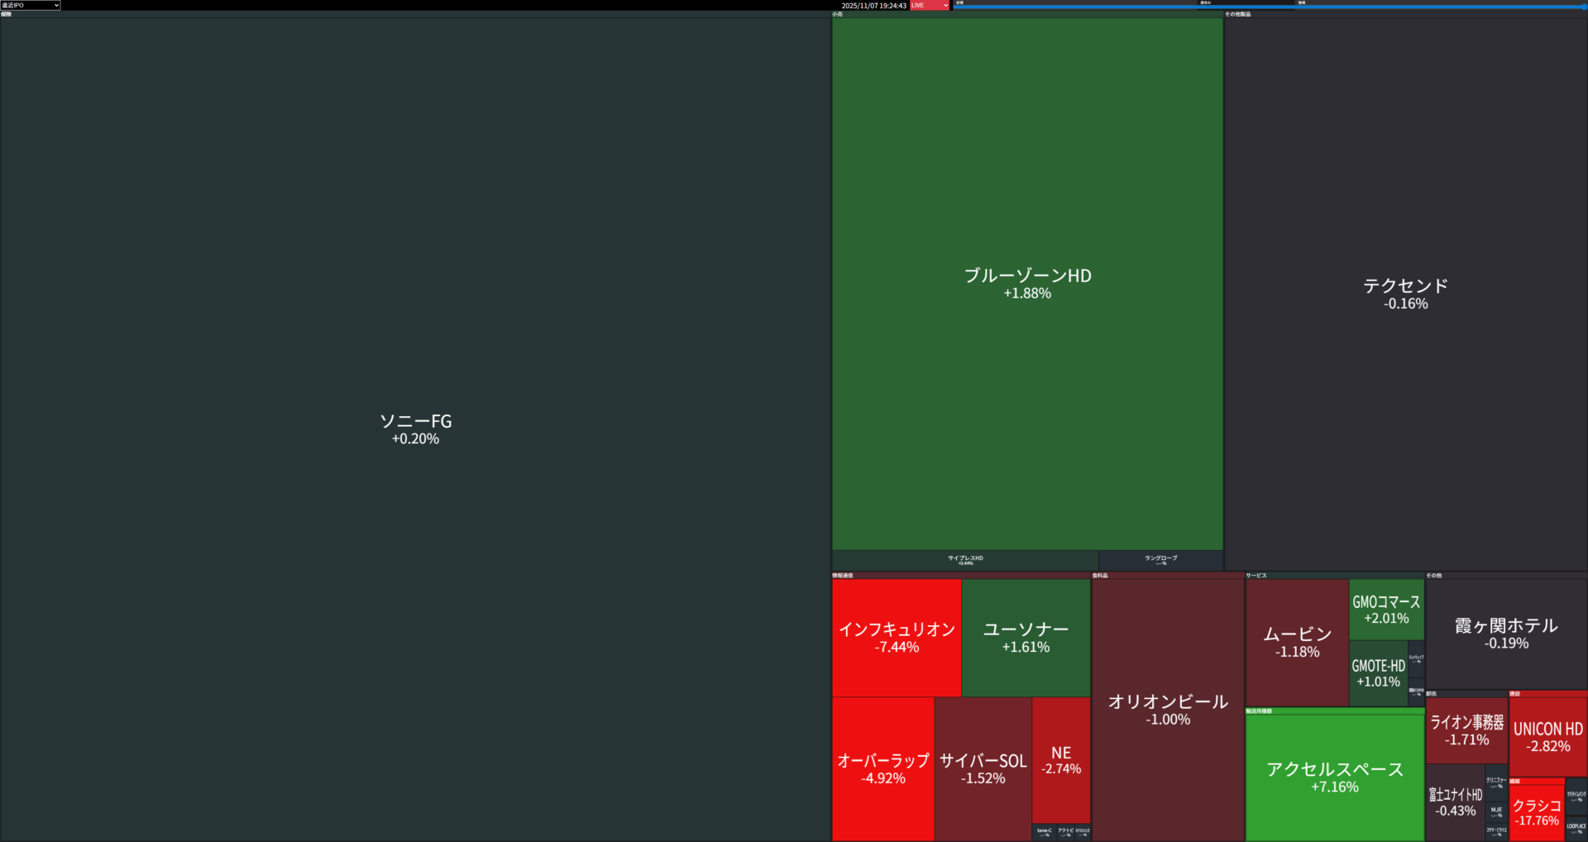
Task: Click the UNICON HD tile
Action: click(x=1547, y=736)
